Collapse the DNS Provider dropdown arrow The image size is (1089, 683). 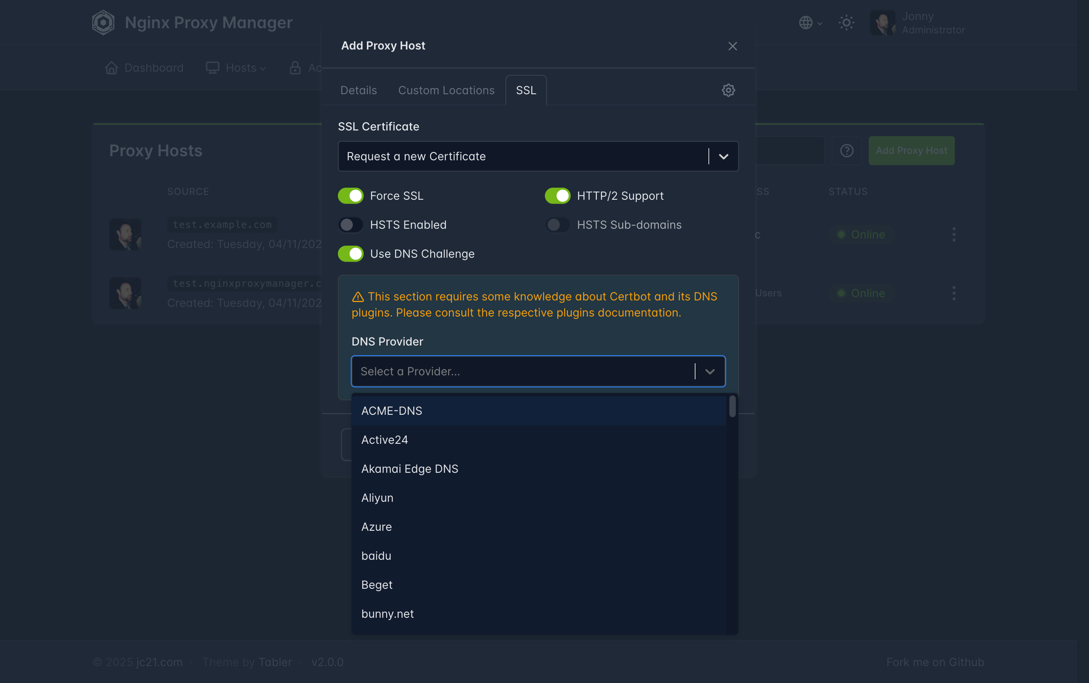tap(710, 371)
